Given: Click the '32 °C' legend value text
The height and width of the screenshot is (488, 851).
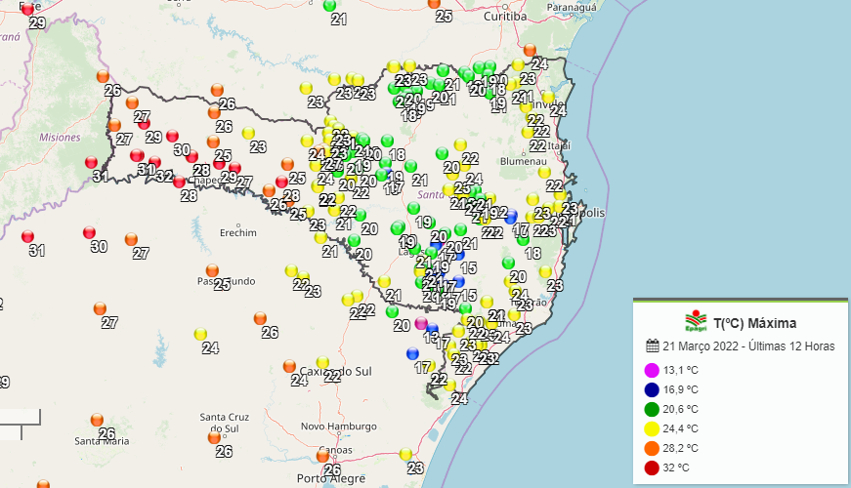Looking at the screenshot, I should click(676, 468).
